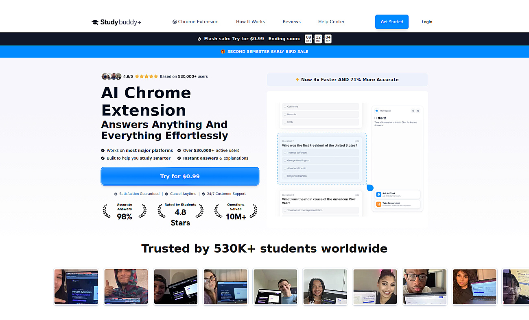Click the Login link
Screen dimensions: 529x320
click(x=427, y=22)
